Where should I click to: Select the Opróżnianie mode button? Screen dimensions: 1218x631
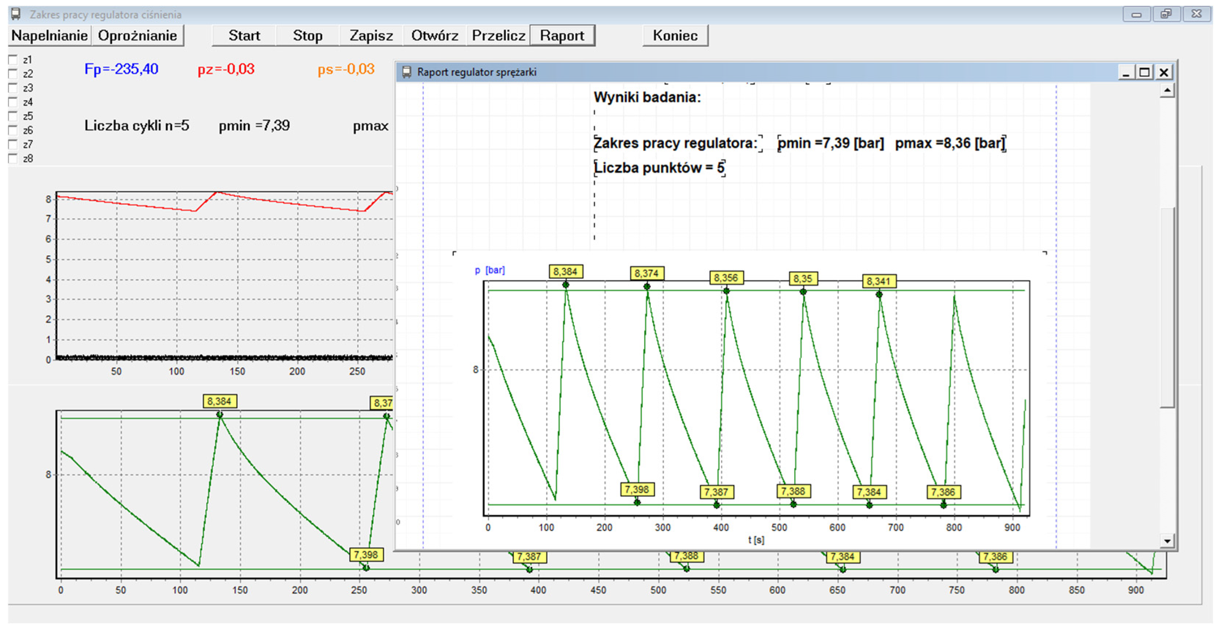(x=138, y=35)
